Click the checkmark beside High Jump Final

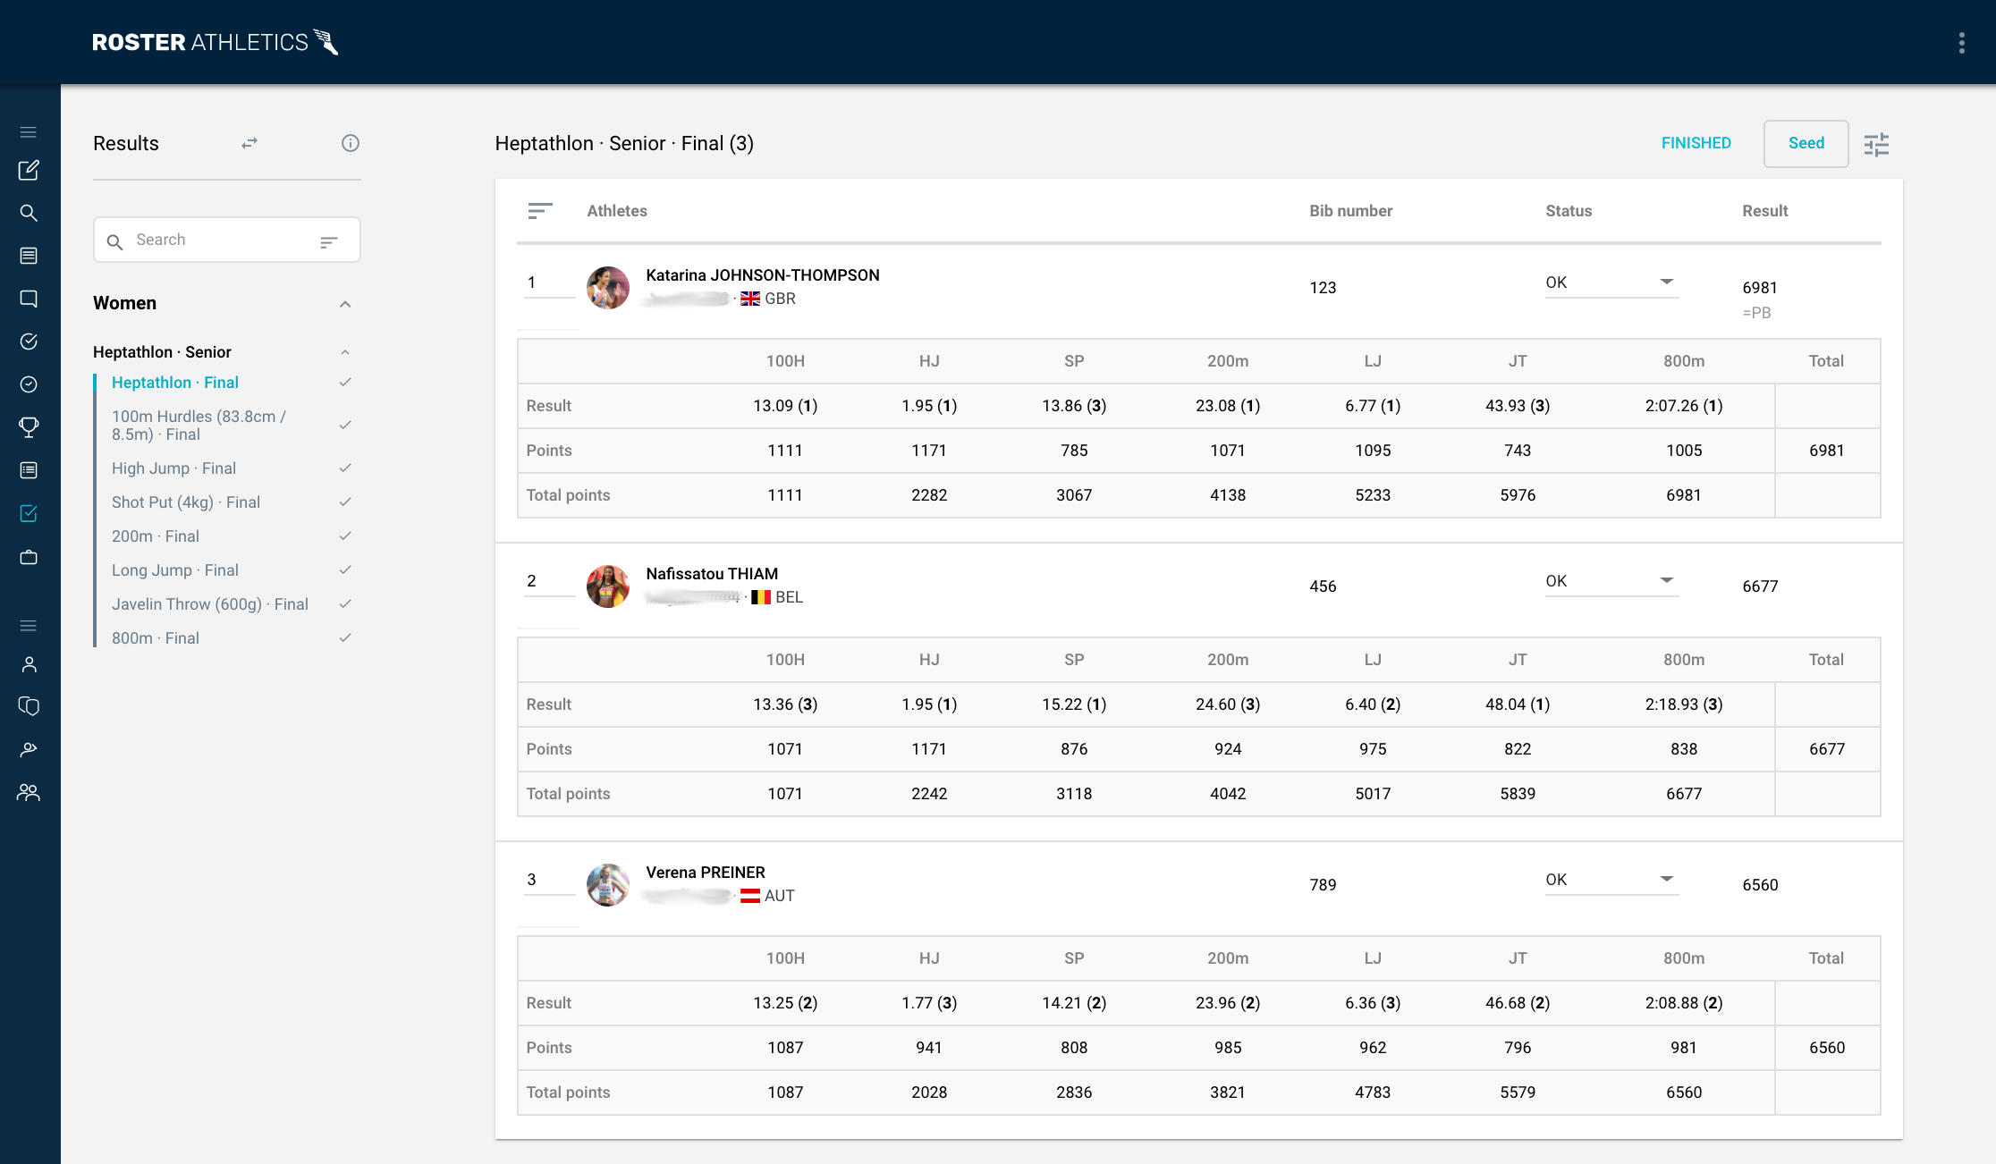[x=345, y=468]
